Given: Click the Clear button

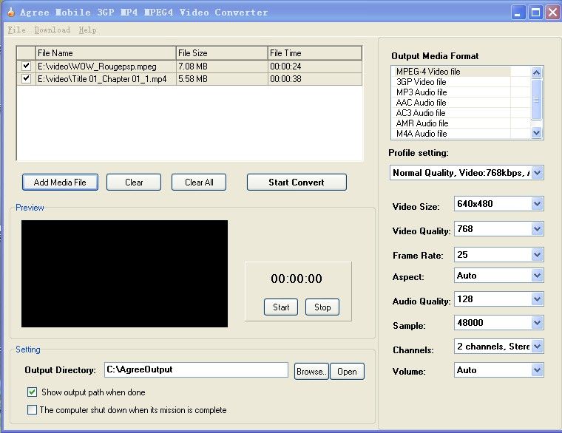Looking at the screenshot, I should [134, 182].
